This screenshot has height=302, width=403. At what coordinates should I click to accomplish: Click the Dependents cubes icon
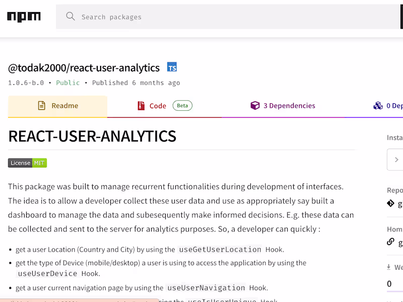coord(378,106)
